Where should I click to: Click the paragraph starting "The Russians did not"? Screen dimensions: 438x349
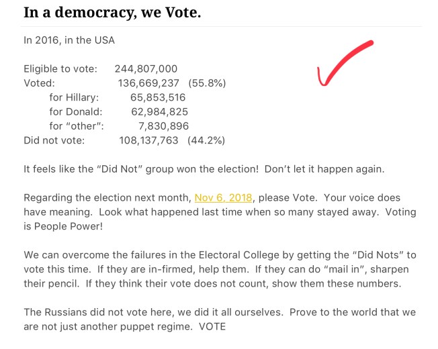click(x=219, y=319)
